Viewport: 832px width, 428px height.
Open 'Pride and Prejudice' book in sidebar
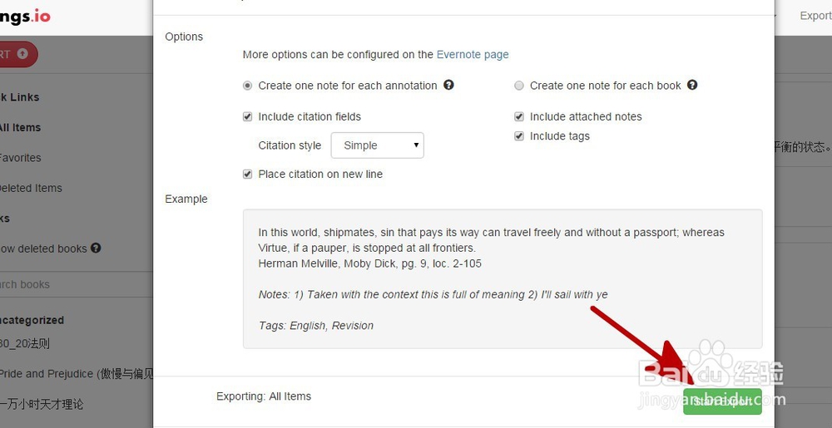[75, 374]
